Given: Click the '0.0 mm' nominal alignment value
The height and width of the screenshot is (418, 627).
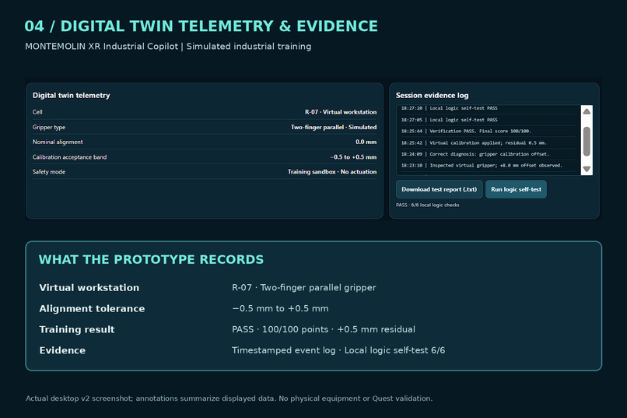Looking at the screenshot, I should (366, 142).
